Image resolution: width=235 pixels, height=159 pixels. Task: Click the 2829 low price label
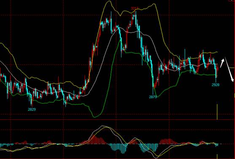pos(32,110)
